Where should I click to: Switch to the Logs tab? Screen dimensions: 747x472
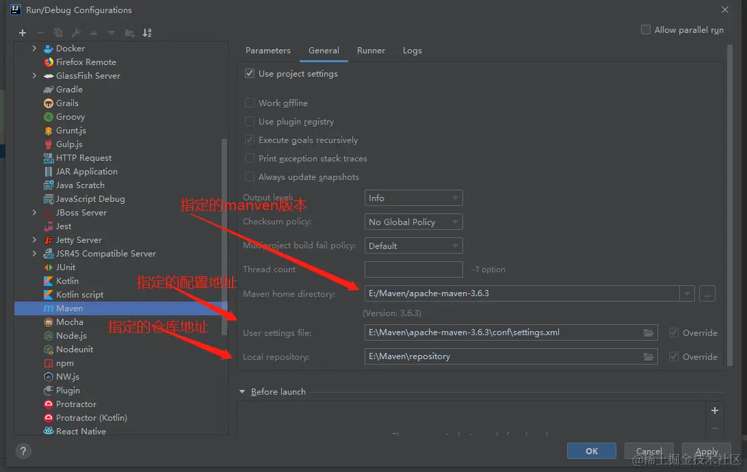tap(412, 51)
